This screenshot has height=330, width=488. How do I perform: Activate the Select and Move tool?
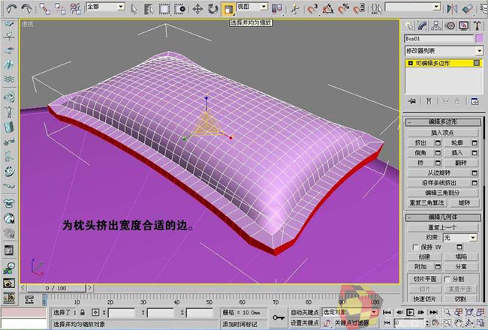(197, 9)
